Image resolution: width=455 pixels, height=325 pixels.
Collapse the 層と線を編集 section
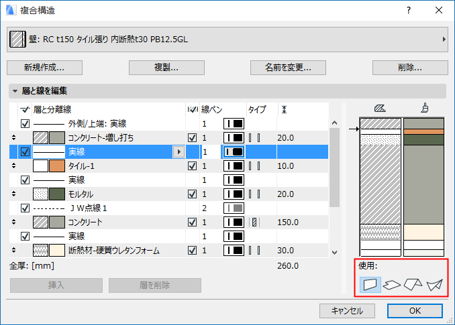click(x=15, y=91)
